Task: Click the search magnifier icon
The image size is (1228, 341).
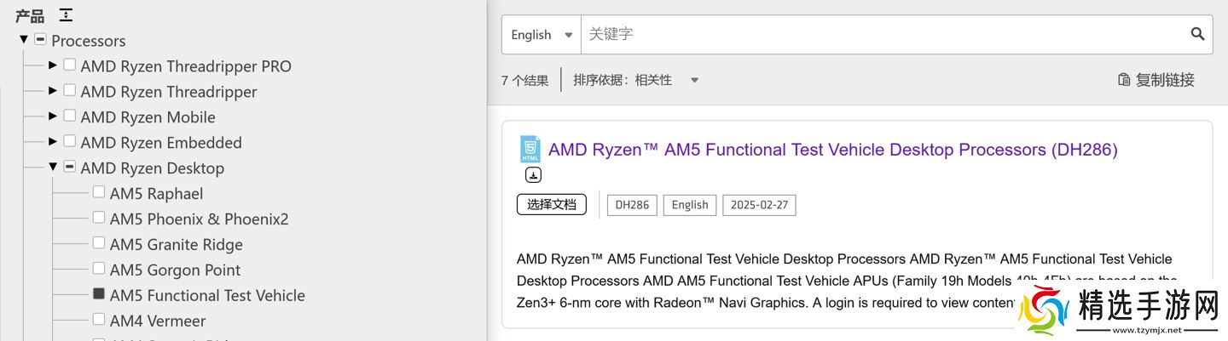Action: (x=1197, y=35)
